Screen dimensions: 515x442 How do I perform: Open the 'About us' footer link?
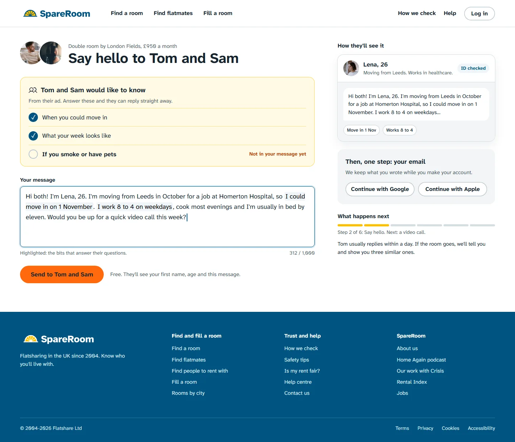pyautogui.click(x=407, y=348)
